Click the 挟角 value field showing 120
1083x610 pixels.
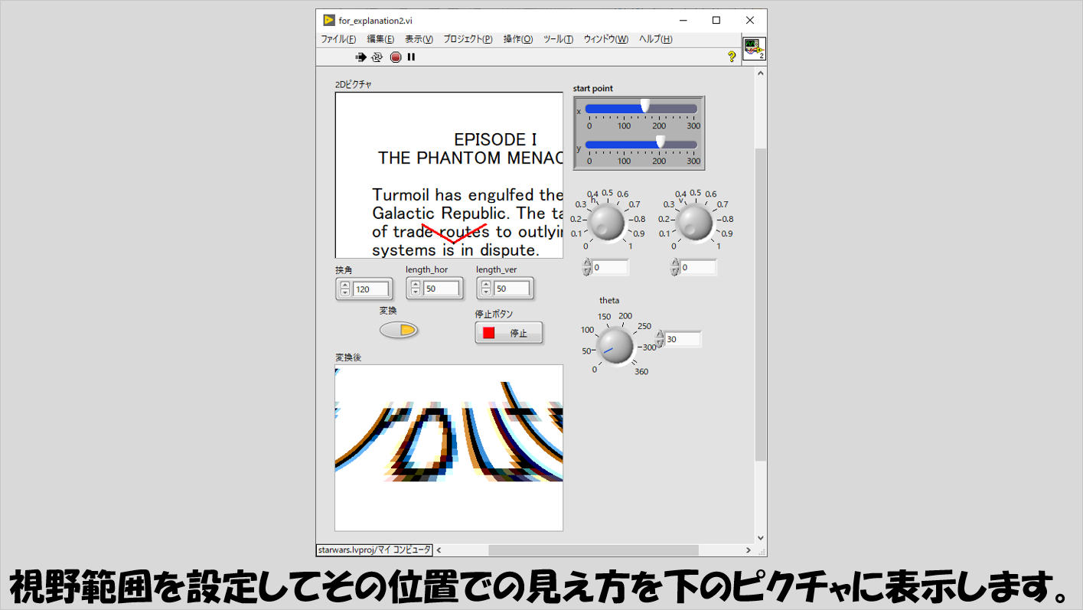(x=371, y=289)
